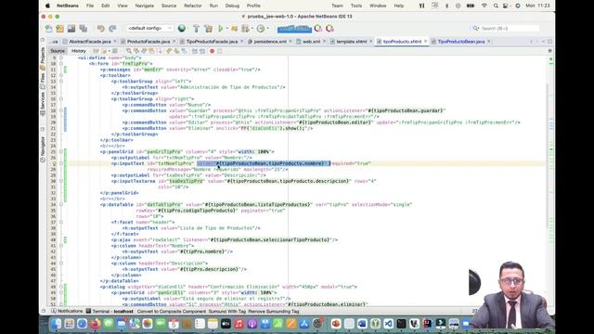Viewport: 594px width, 334px height.
Task: Click the Undo arrow icon
Action: (101, 29)
